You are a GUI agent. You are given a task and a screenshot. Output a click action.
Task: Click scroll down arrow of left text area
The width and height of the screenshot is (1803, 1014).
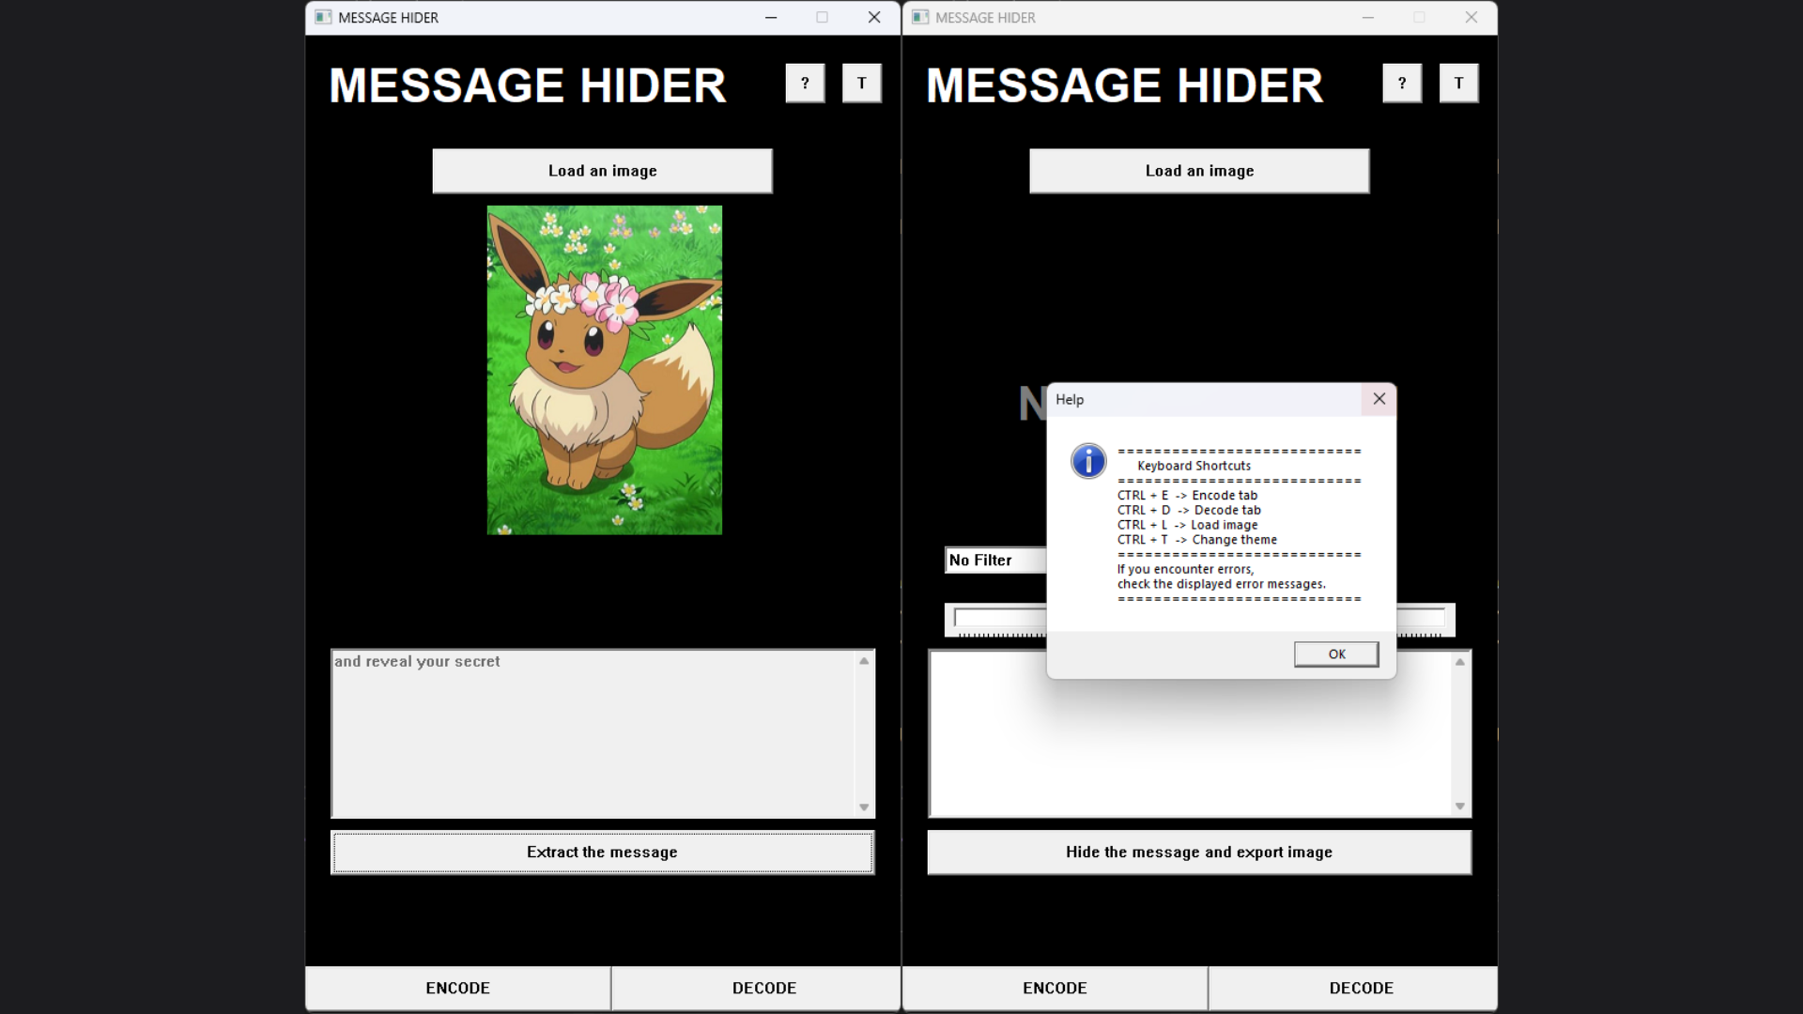[864, 807]
